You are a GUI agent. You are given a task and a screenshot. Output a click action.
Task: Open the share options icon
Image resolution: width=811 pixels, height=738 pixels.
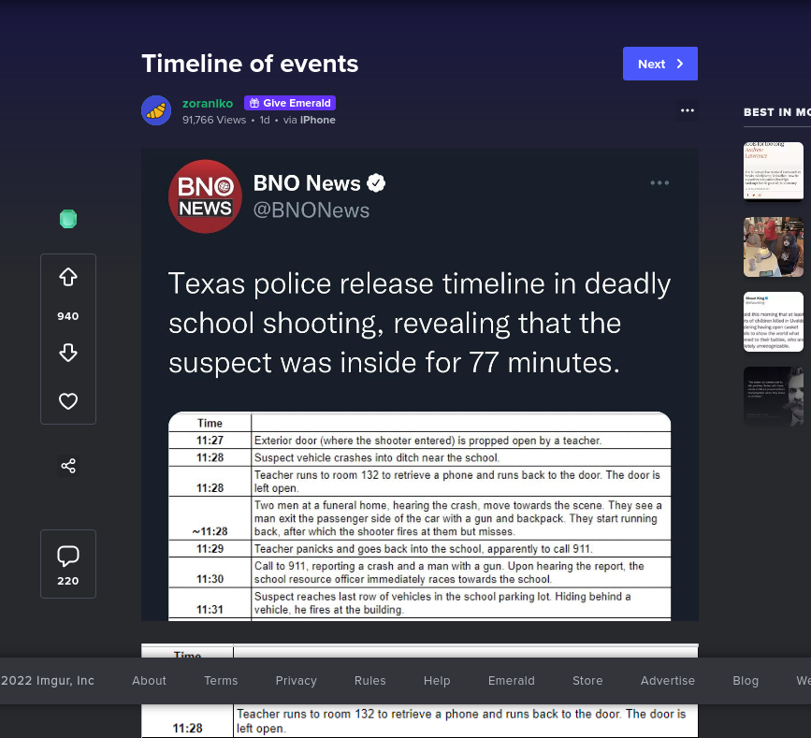pyautogui.click(x=68, y=466)
